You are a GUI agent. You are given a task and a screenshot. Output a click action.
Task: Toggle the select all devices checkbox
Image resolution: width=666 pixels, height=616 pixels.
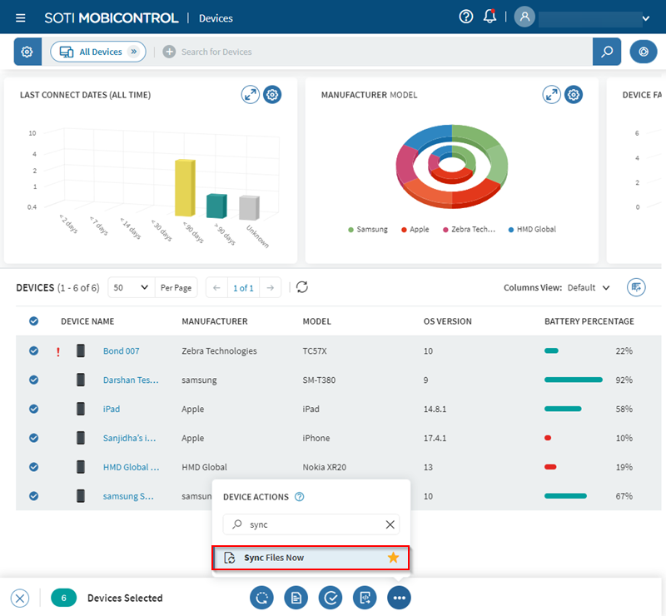(x=33, y=321)
